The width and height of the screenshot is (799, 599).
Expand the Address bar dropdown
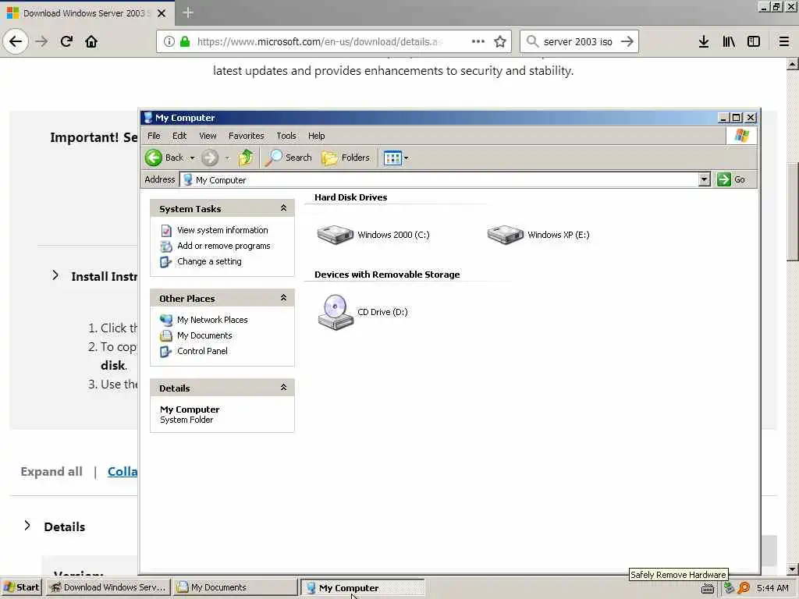point(705,179)
